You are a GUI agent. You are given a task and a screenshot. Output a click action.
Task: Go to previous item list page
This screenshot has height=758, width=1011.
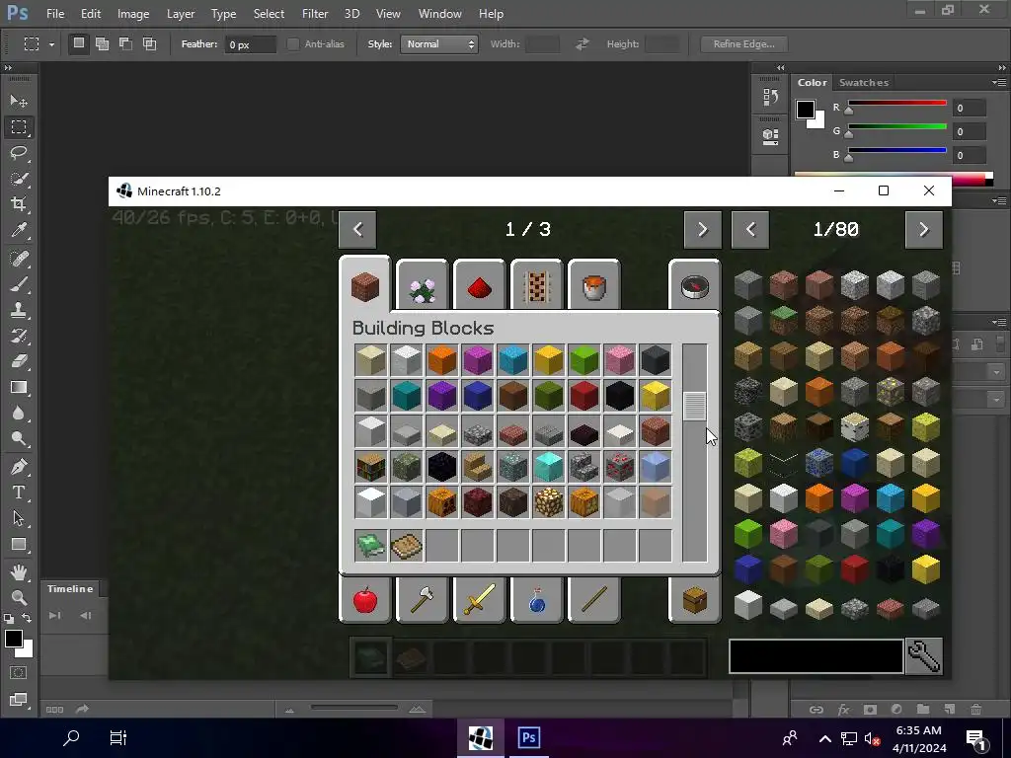pyautogui.click(x=750, y=229)
